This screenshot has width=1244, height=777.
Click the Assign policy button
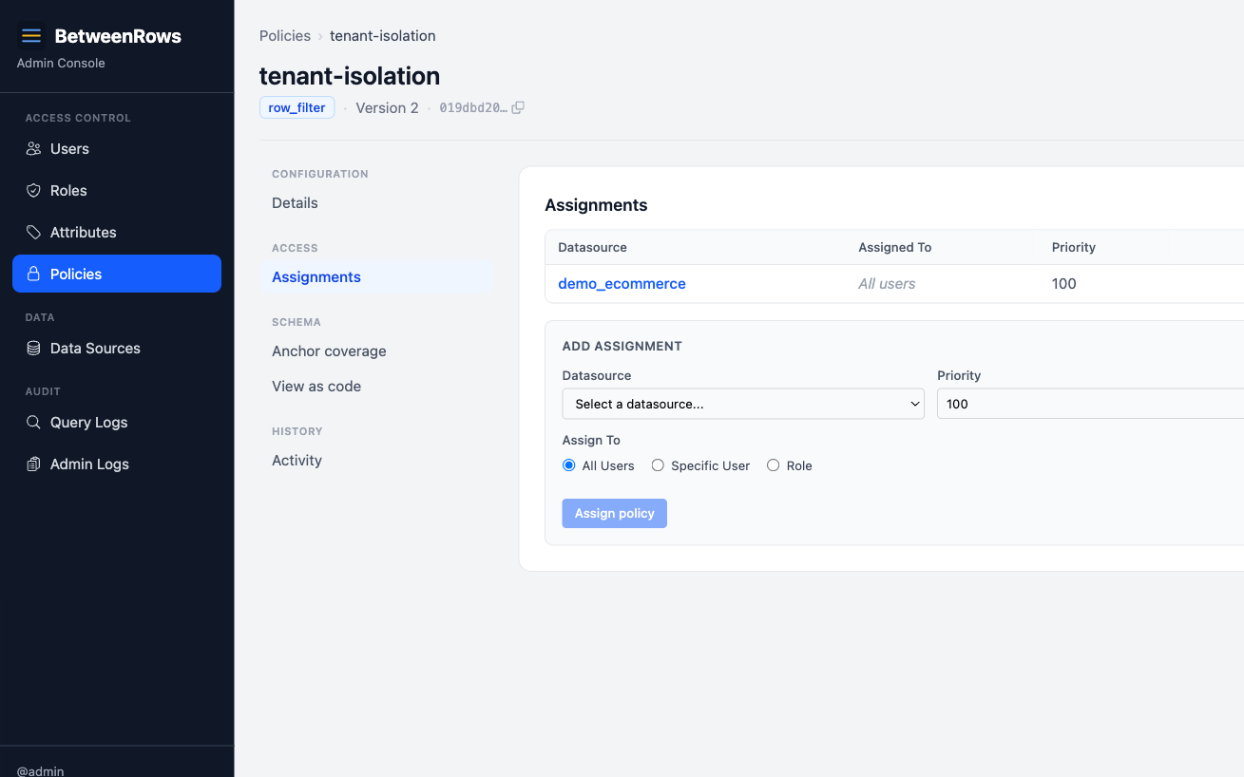[615, 514]
